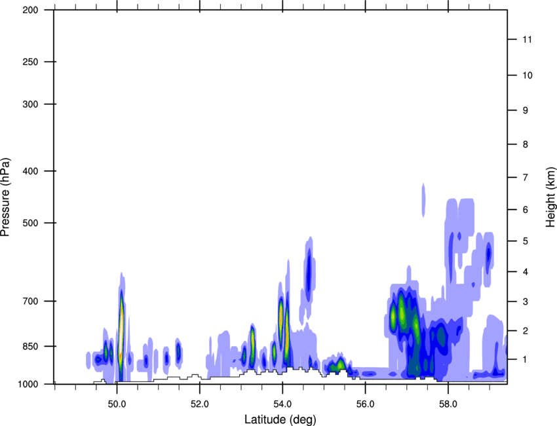The image size is (557, 426).
Task: Click the 6 km height label
Action: pos(526,210)
